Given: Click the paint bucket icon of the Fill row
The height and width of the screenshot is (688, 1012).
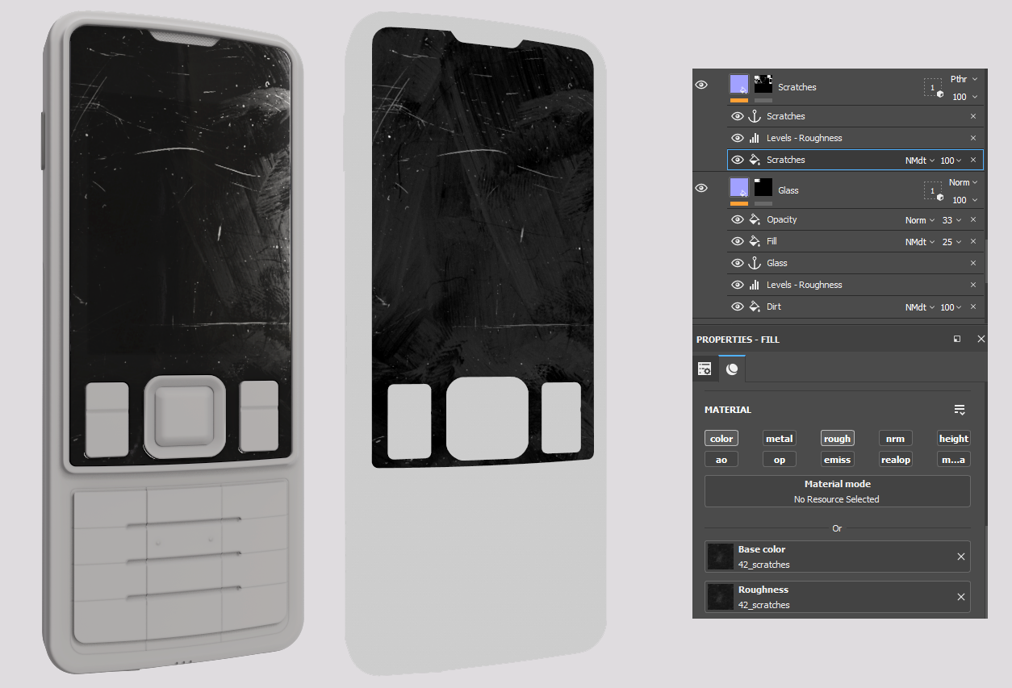Looking at the screenshot, I should (755, 241).
